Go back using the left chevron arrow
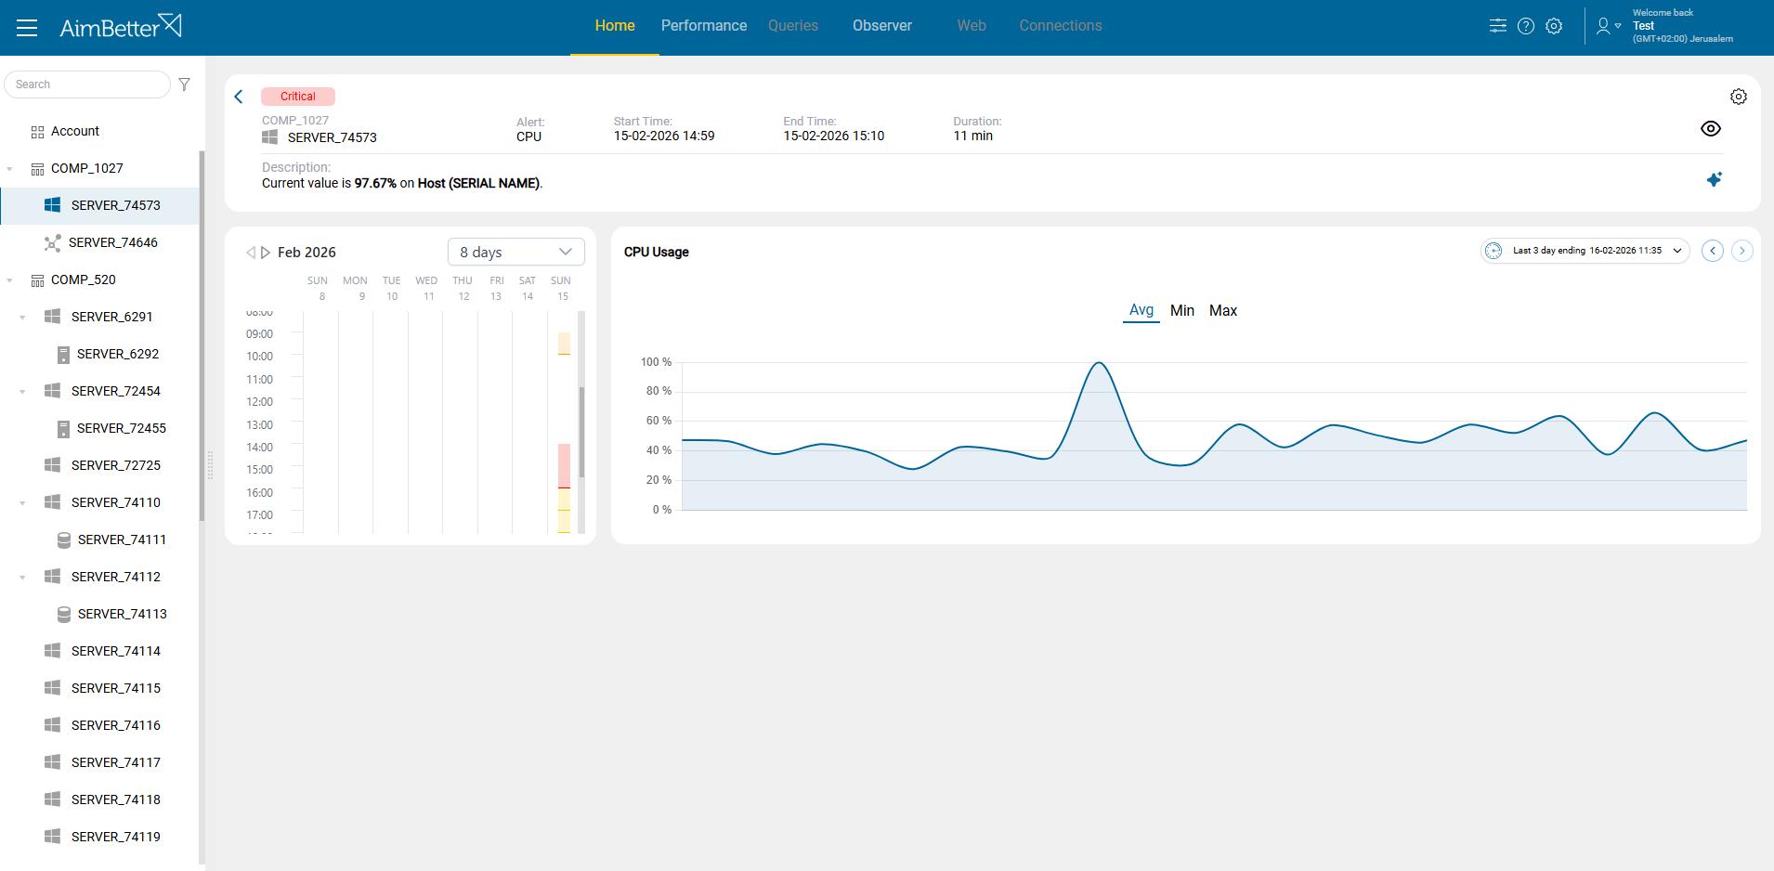 [239, 97]
